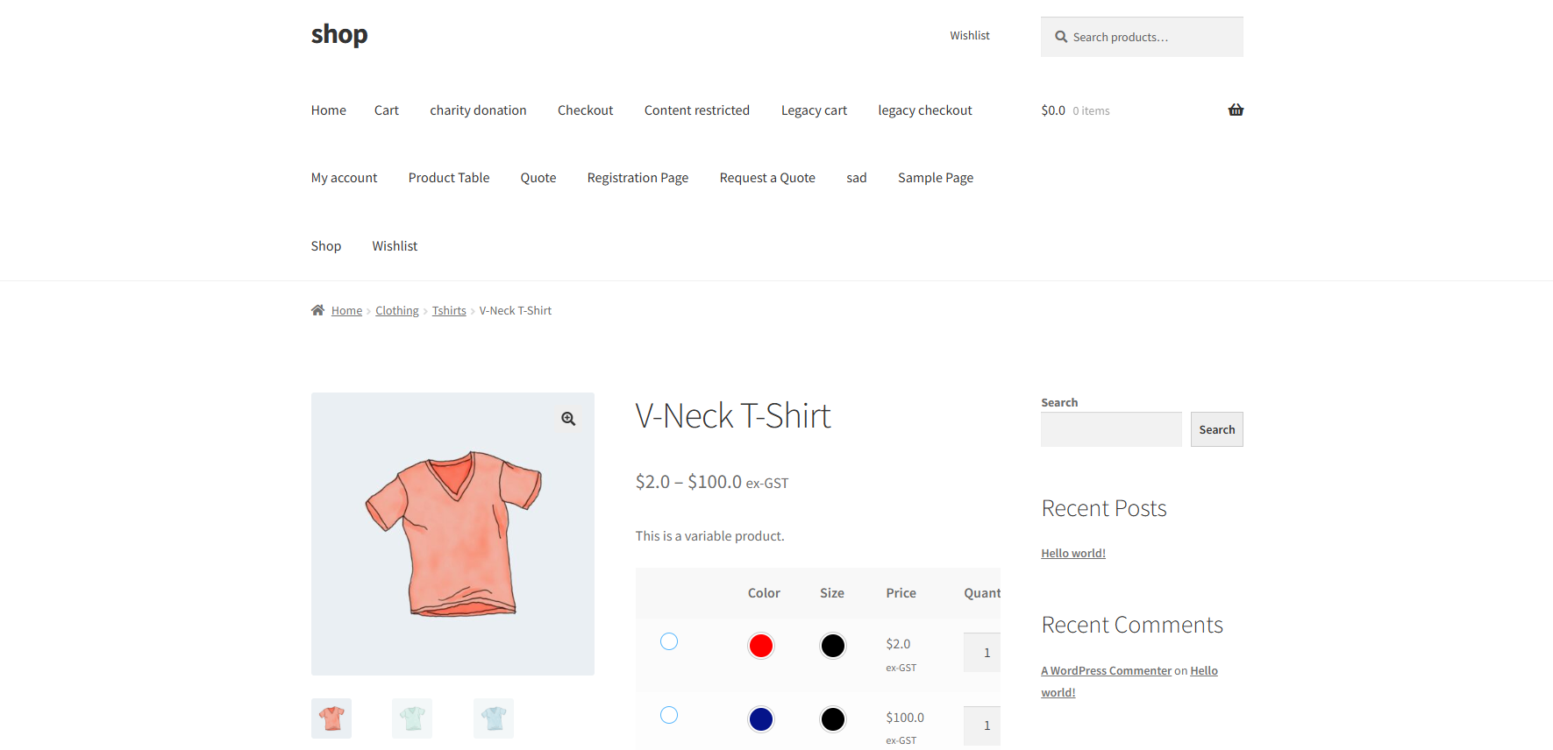Viewport: 1553px width, 750px height.
Task: Go to the Checkout menu page
Action: 585,110
